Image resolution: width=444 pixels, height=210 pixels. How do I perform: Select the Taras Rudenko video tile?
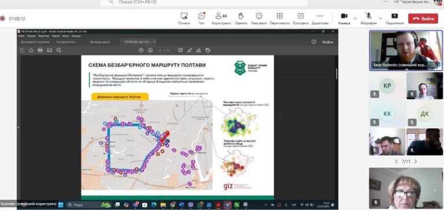click(406, 50)
